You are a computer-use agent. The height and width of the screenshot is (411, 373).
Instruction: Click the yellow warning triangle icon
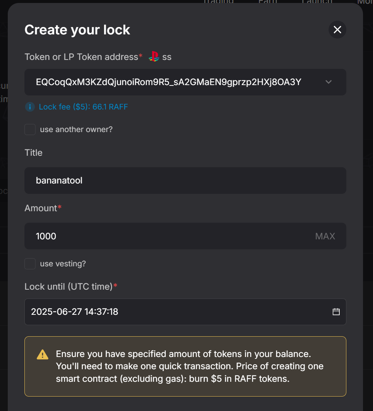[x=43, y=354]
